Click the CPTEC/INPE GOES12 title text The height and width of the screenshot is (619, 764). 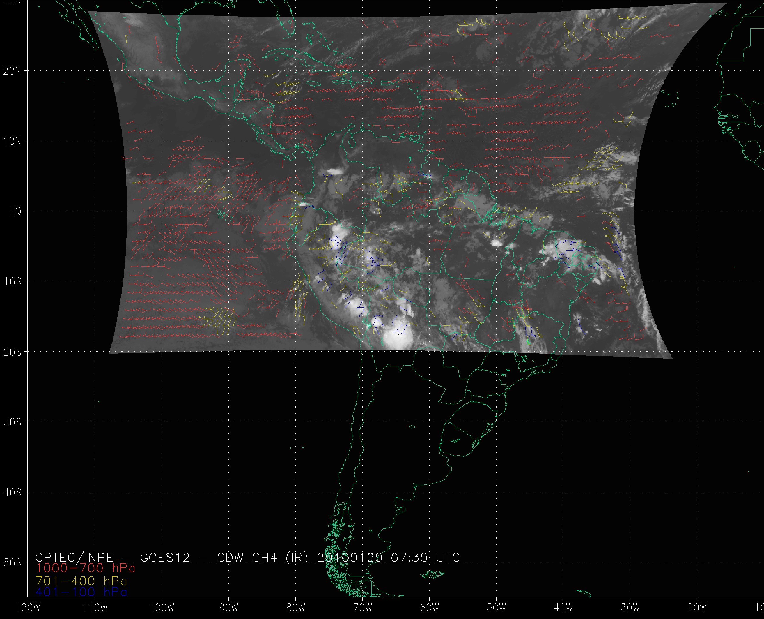[113, 557]
